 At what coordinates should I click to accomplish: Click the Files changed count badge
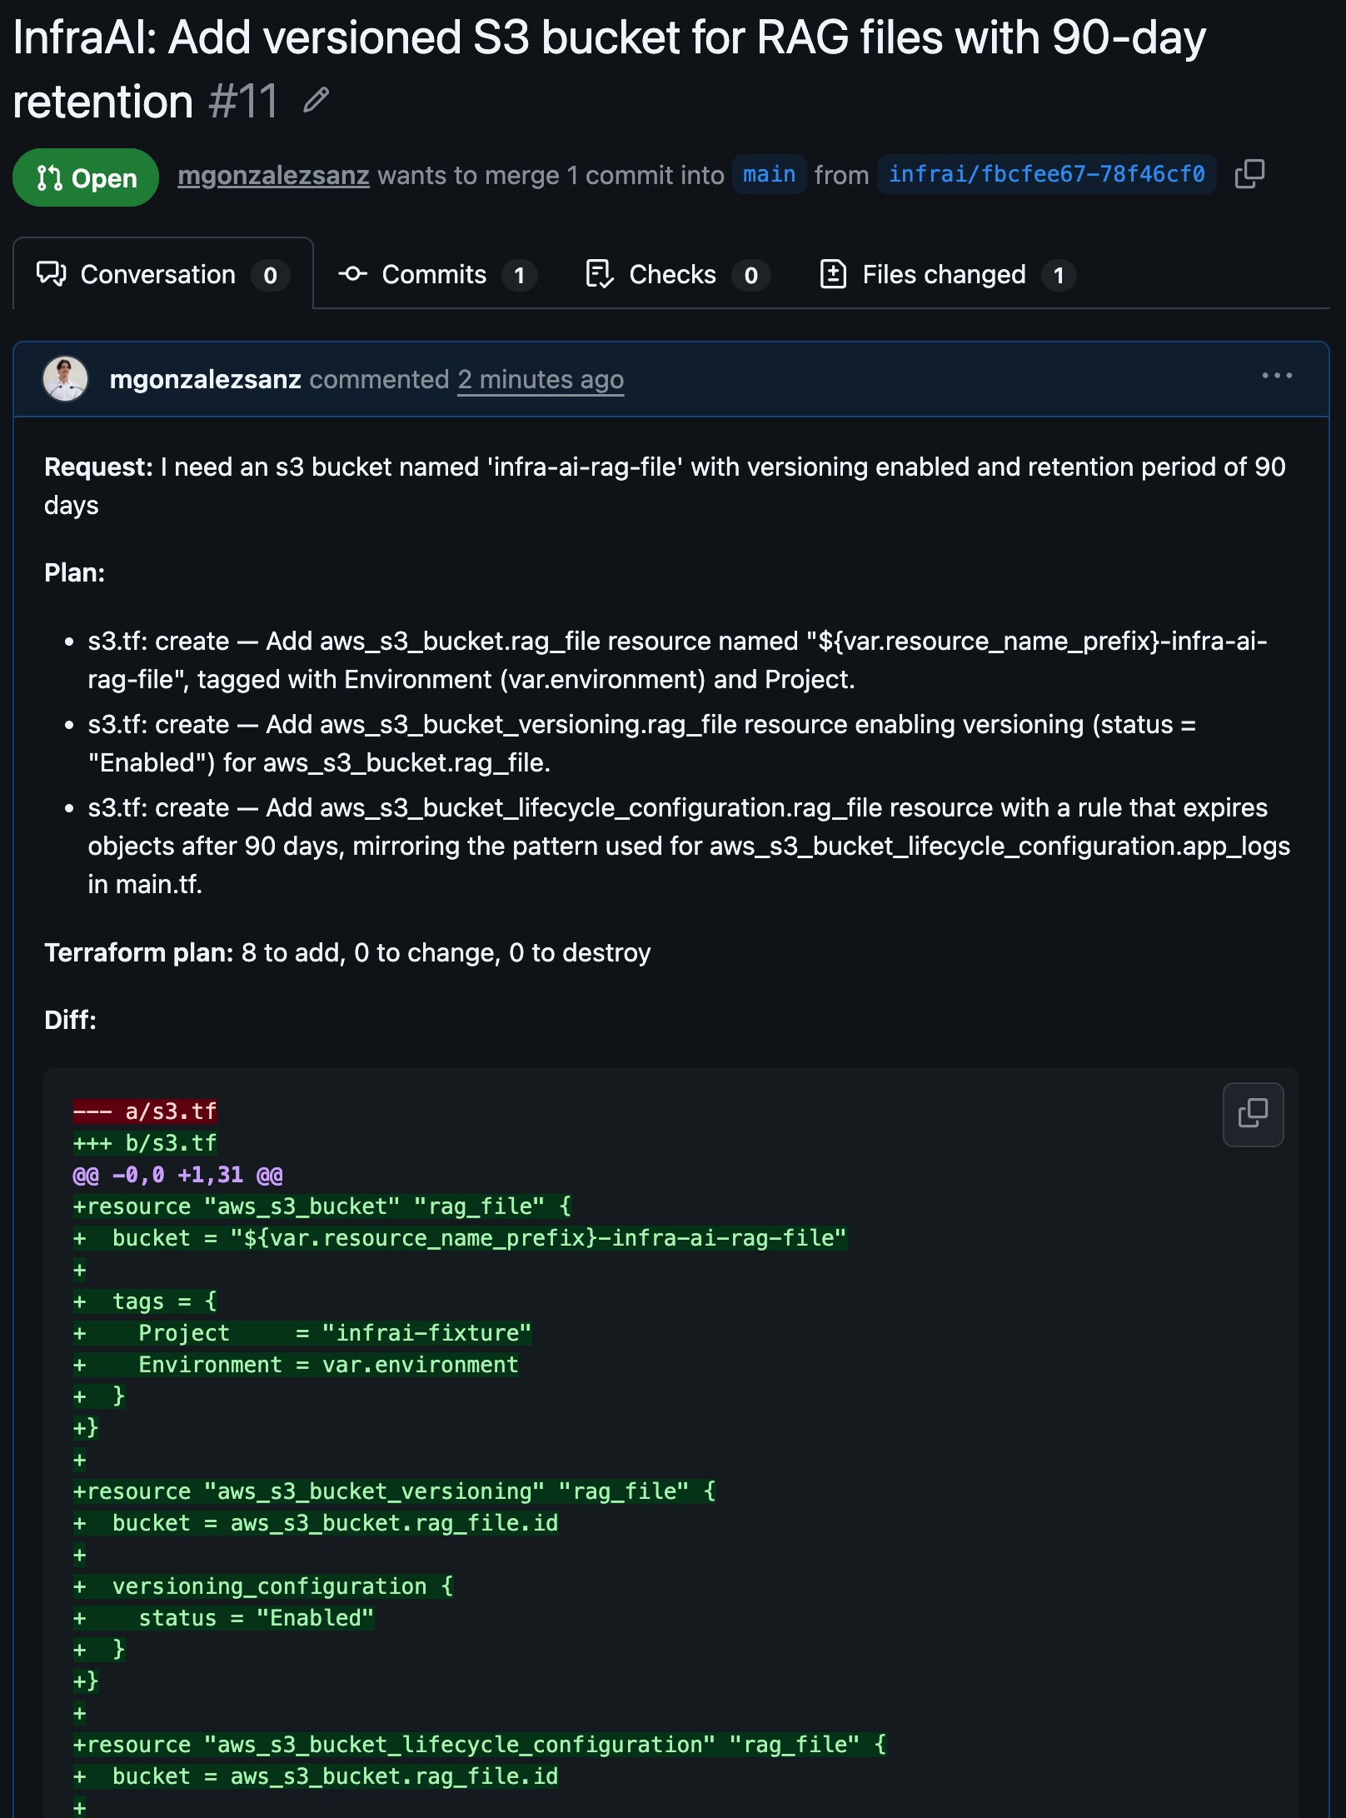1059,275
